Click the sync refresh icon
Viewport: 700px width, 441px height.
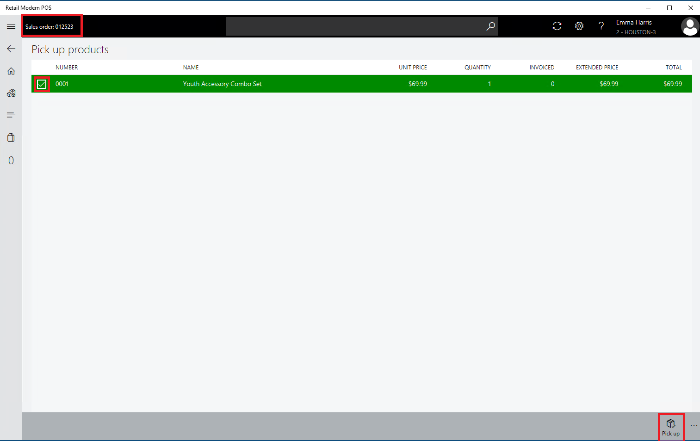(557, 26)
